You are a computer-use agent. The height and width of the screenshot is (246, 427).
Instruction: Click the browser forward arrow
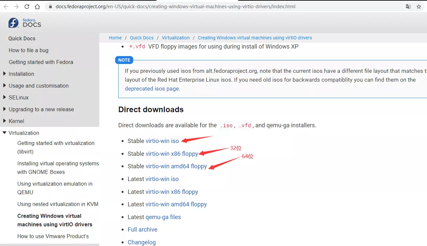click(x=16, y=7)
